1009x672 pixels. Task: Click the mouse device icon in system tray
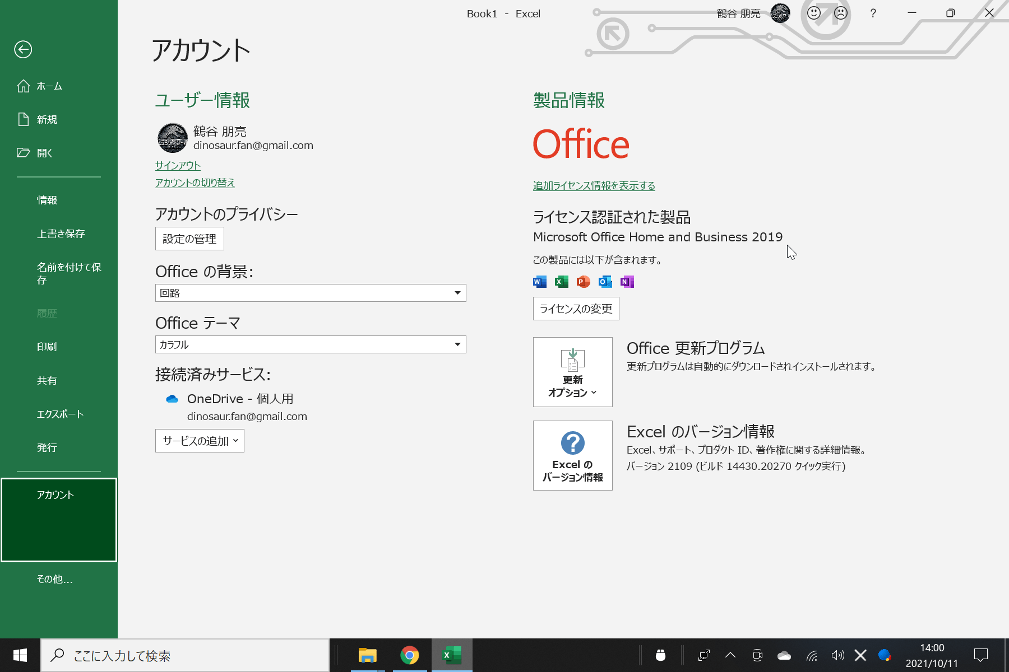(661, 655)
